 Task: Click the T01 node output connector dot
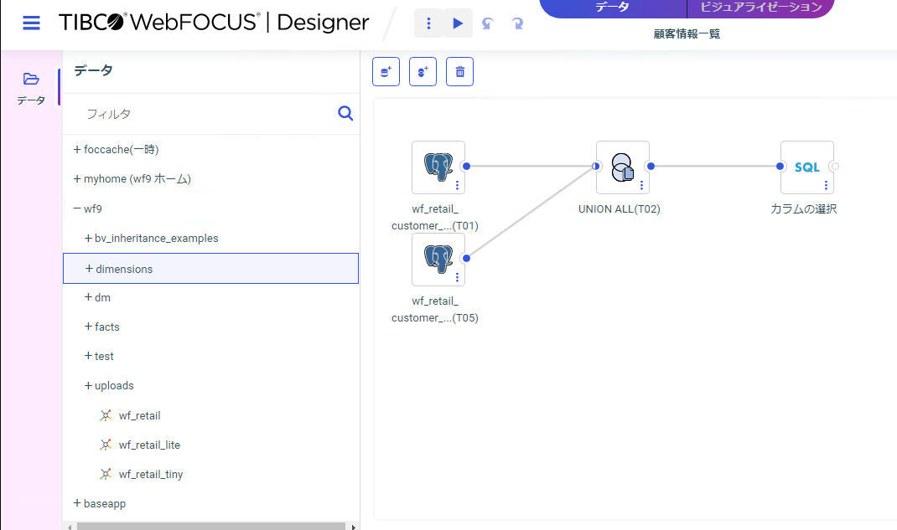pyautogui.click(x=466, y=166)
